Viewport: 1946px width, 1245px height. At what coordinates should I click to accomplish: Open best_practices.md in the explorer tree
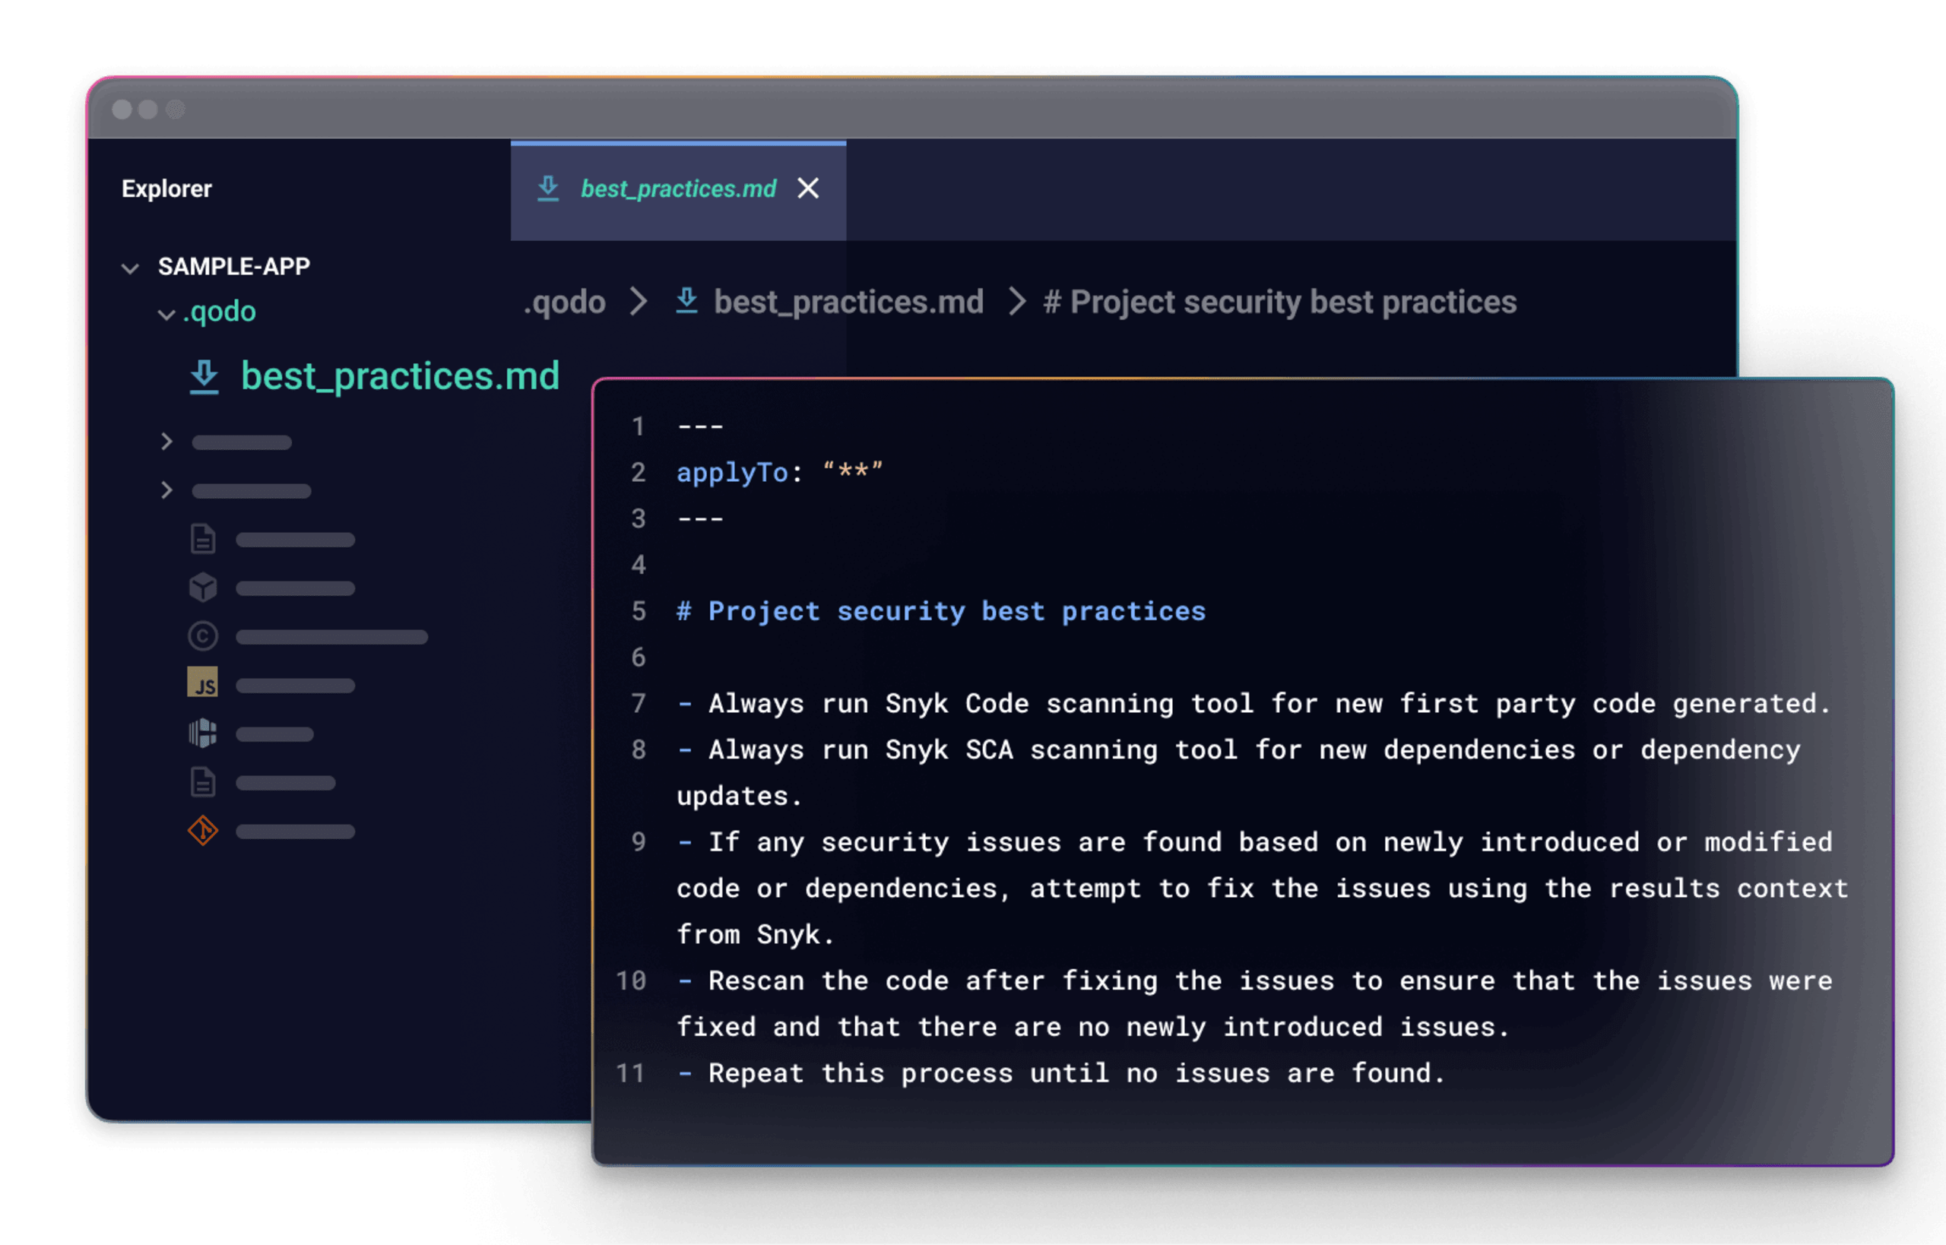click(x=399, y=377)
